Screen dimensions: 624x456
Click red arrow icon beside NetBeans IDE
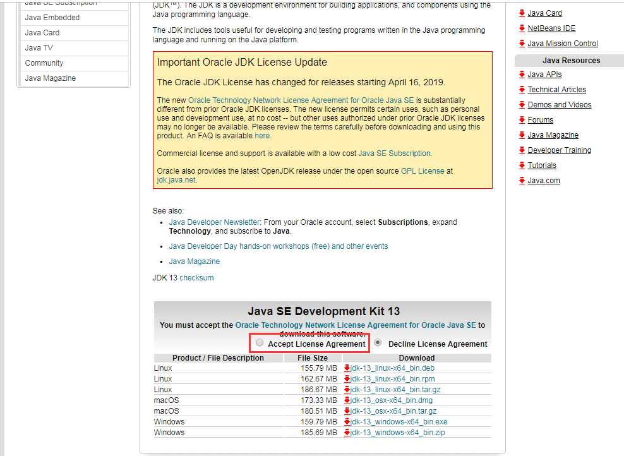click(x=522, y=28)
